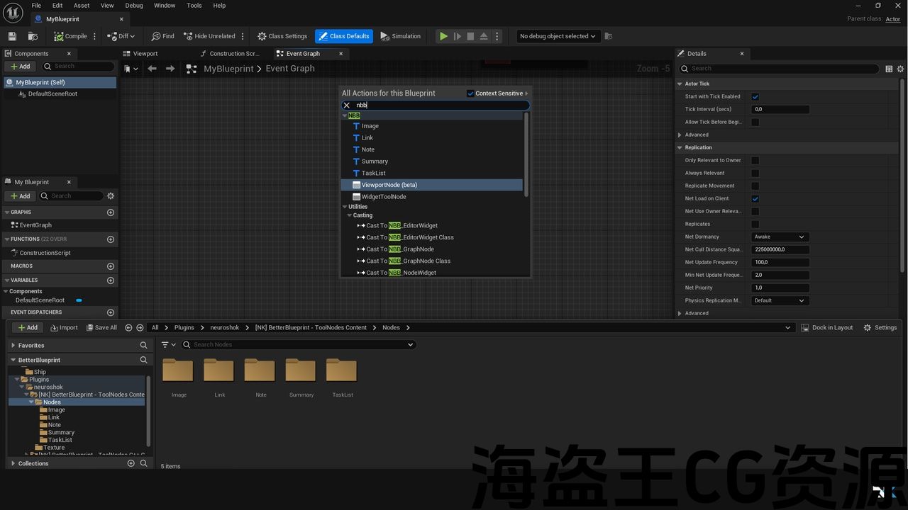908x510 pixels.
Task: Collapse the Casting category
Action: click(350, 215)
